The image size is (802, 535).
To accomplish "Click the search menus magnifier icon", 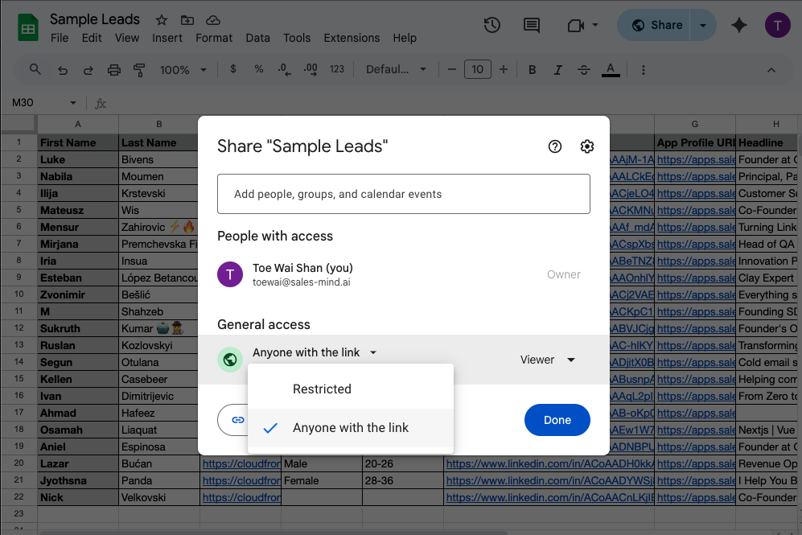I will [x=35, y=70].
